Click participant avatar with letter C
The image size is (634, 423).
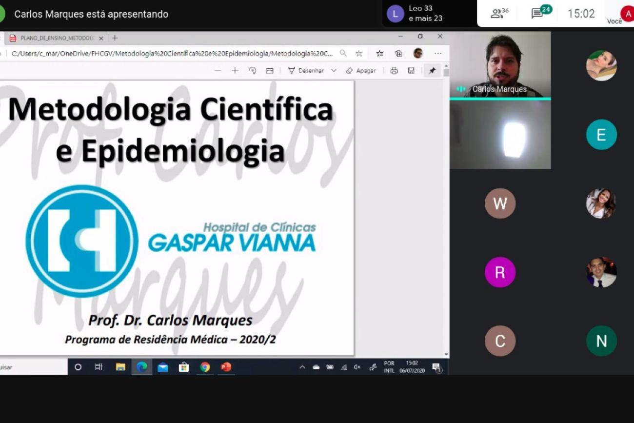tap(500, 341)
